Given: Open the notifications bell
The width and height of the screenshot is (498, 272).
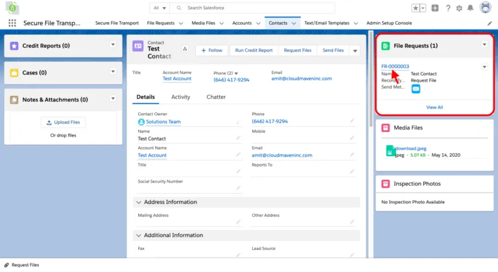Looking at the screenshot, I should pyautogui.click(x=470, y=8).
